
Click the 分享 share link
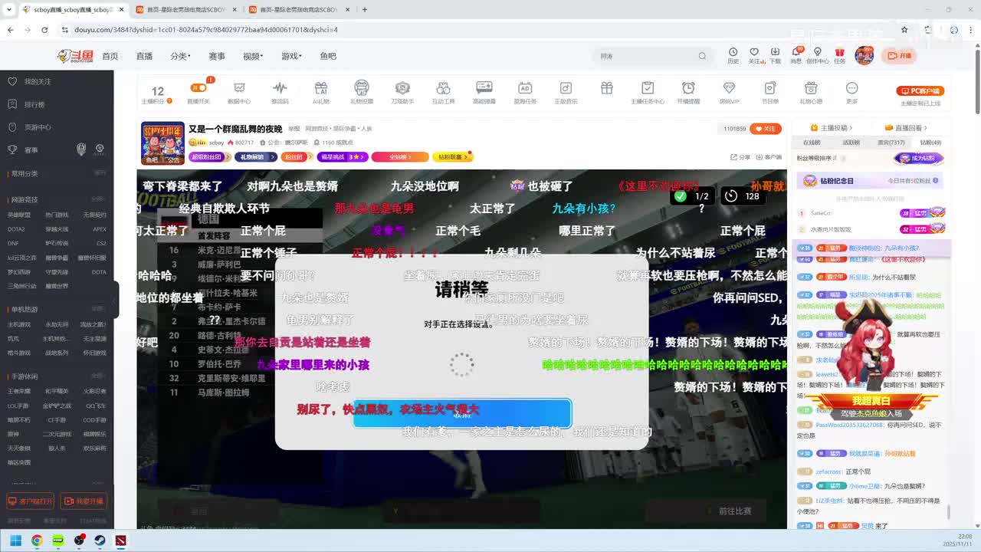[740, 157]
